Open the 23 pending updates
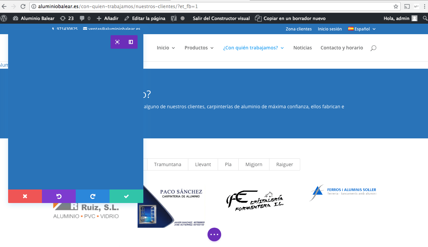428x247 pixels. tap(67, 18)
